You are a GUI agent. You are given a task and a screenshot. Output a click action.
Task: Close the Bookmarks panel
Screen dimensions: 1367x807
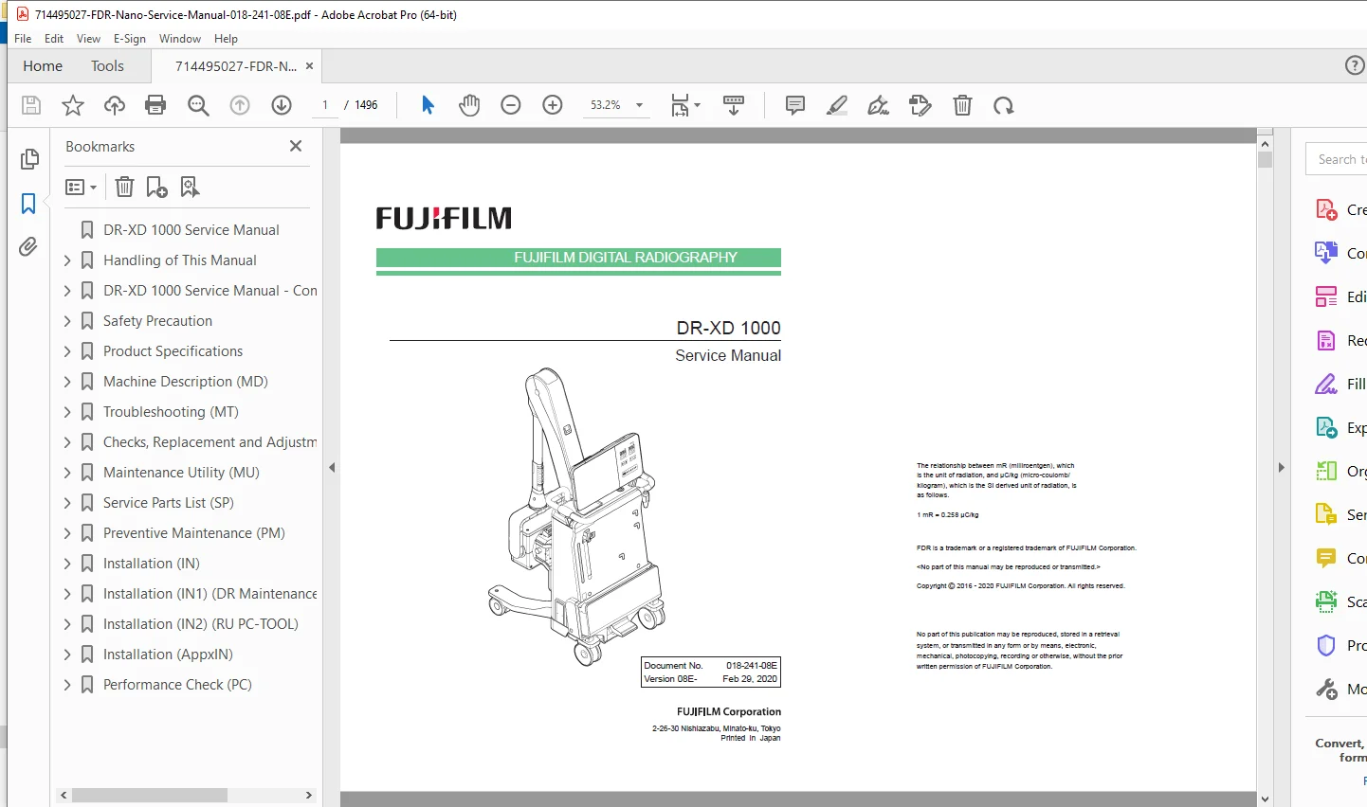point(296,146)
